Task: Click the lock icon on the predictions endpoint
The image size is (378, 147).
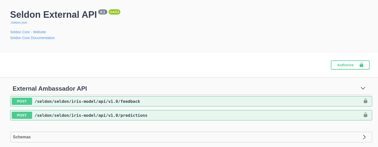Action: click(365, 115)
